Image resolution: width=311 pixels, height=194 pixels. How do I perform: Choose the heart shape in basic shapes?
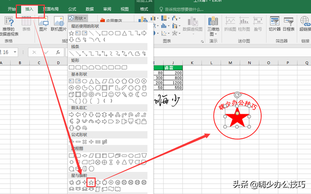pyautogui.click(x=118, y=95)
